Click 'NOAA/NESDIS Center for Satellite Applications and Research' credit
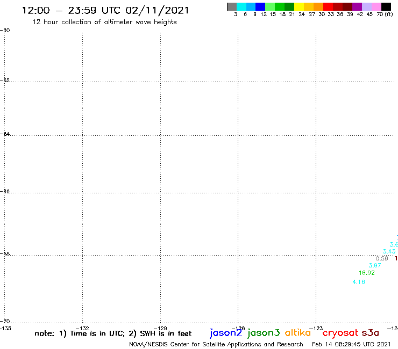Screen dimensions: 398x349 [216, 344]
